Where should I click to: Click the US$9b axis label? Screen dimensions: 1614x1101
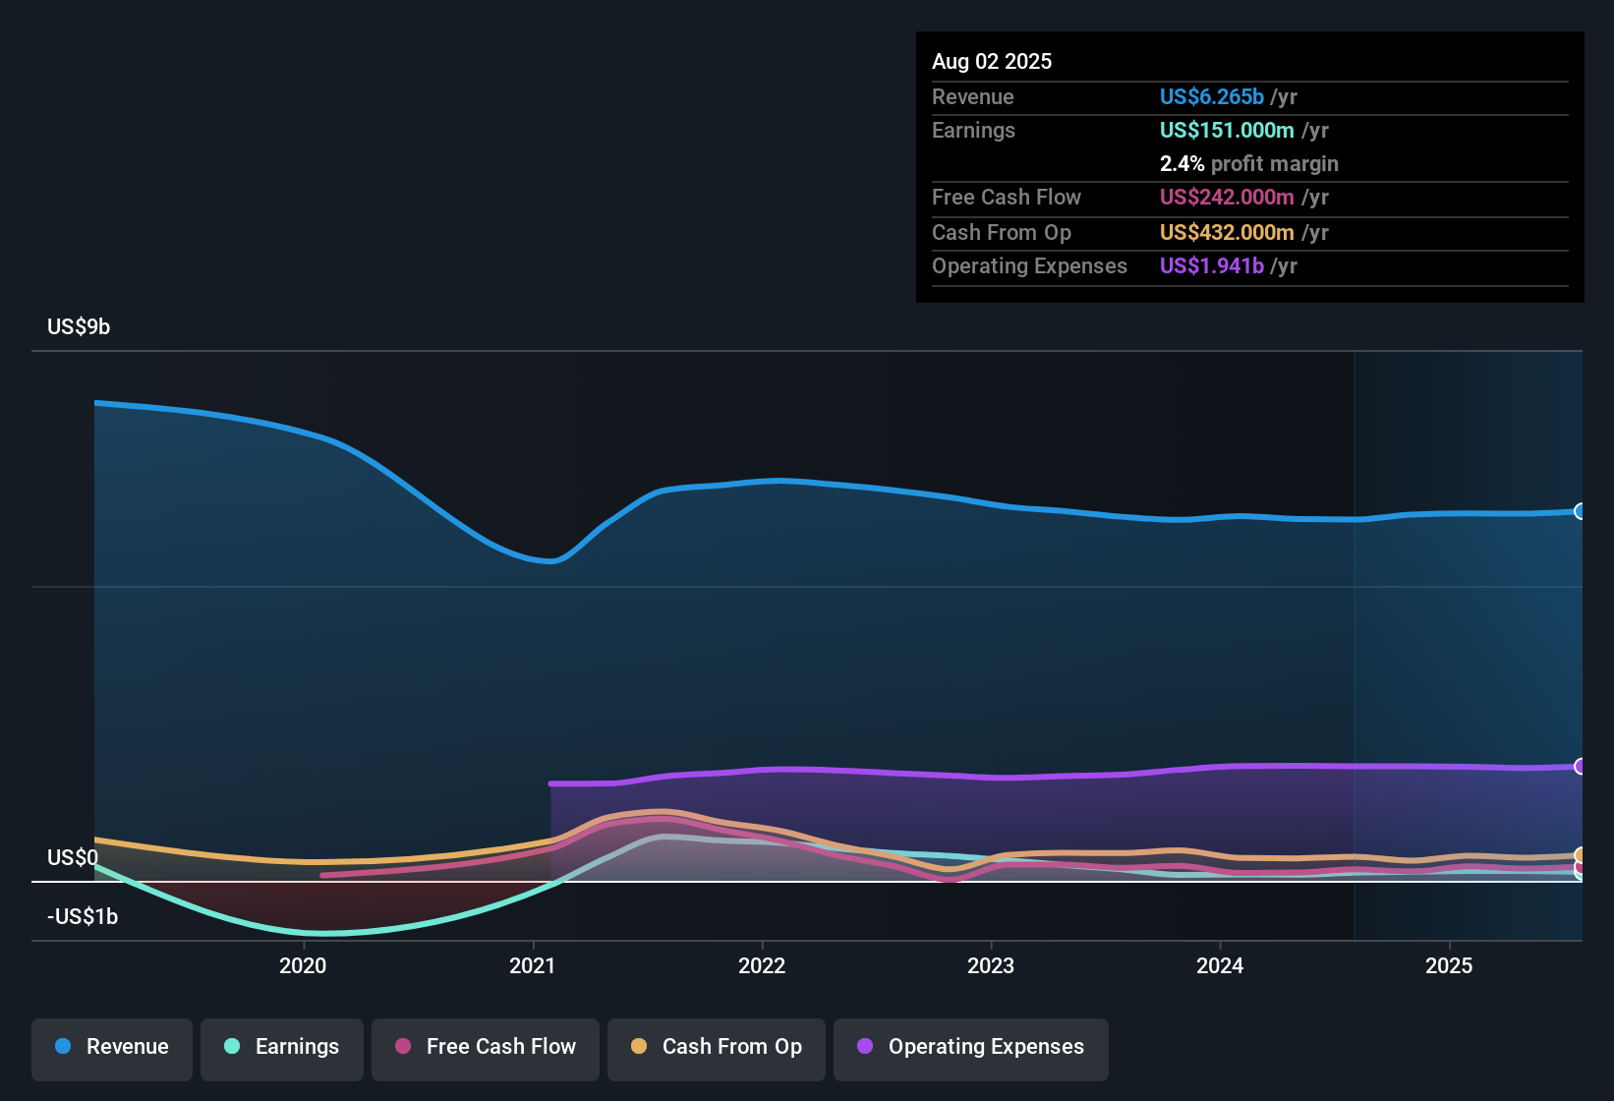(x=78, y=325)
